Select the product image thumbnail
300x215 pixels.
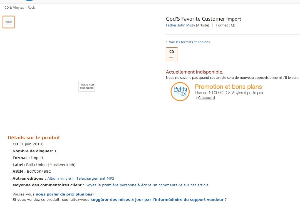9,22
